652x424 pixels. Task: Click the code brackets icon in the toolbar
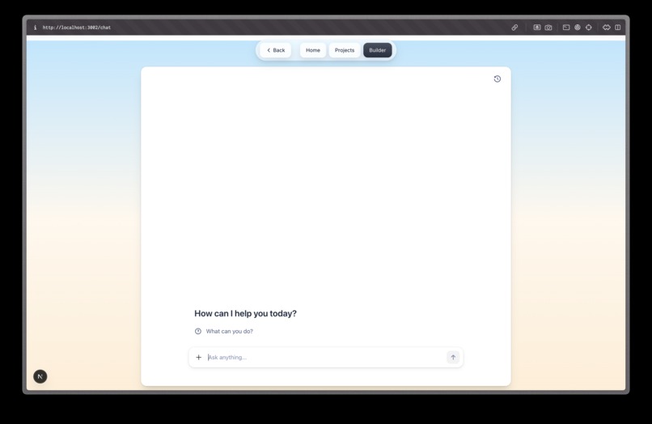click(607, 28)
